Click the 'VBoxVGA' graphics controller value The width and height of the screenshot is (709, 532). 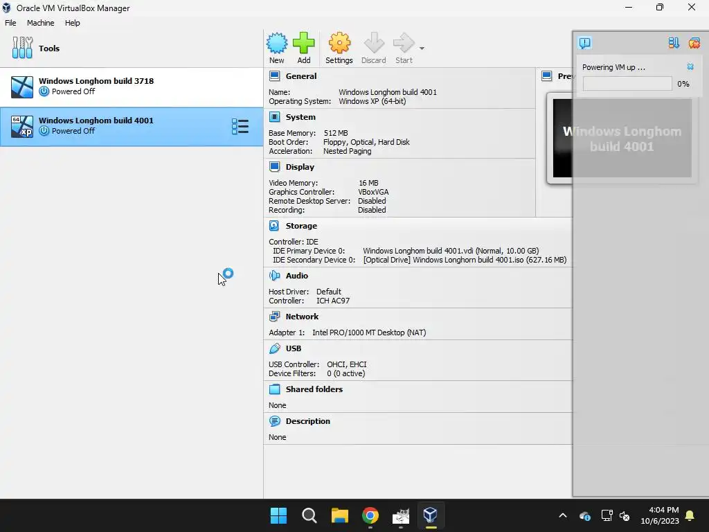coord(373,192)
